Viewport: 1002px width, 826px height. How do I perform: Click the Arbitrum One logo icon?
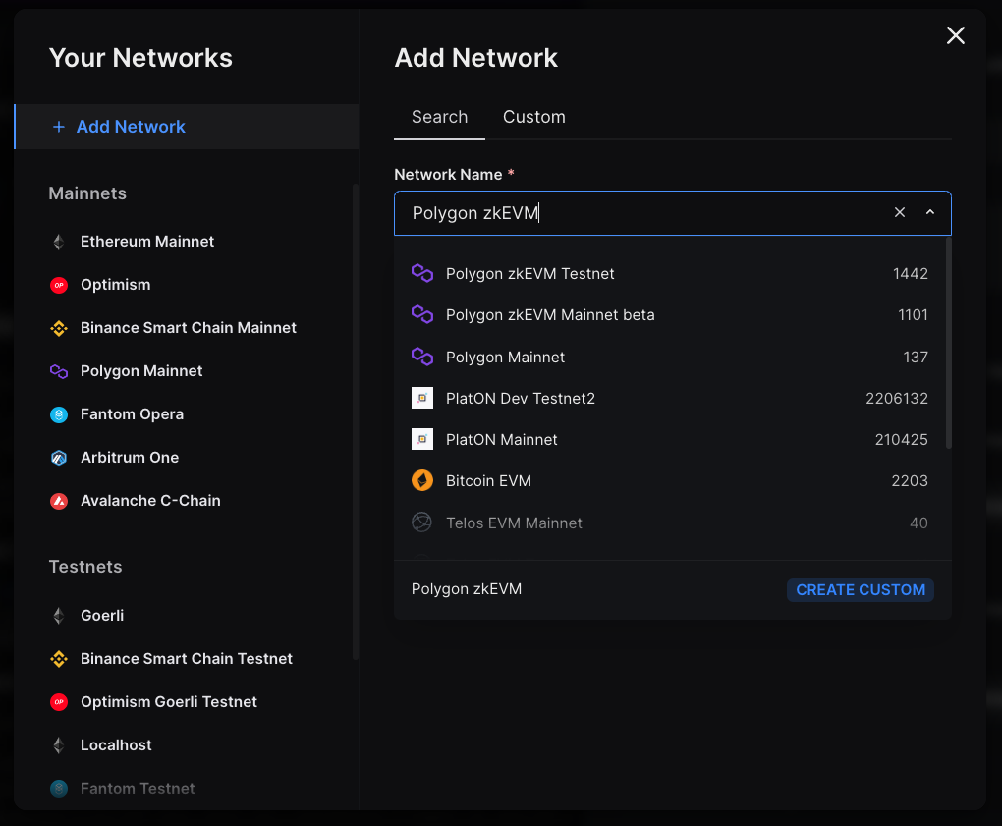(x=59, y=458)
